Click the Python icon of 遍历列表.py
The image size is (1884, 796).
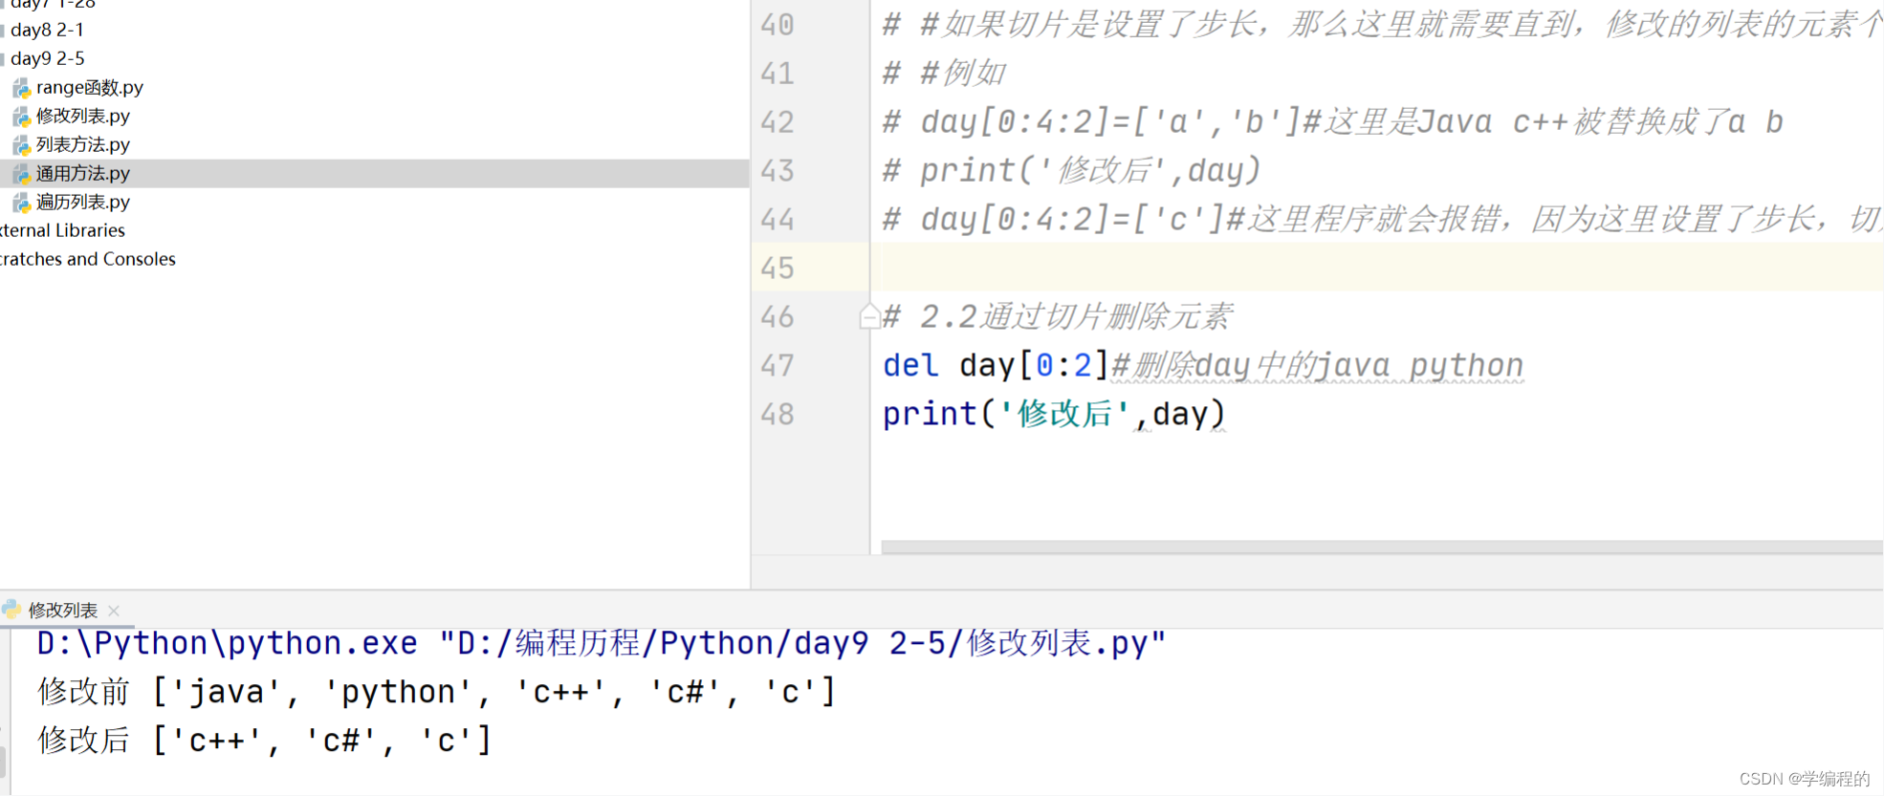(x=21, y=203)
